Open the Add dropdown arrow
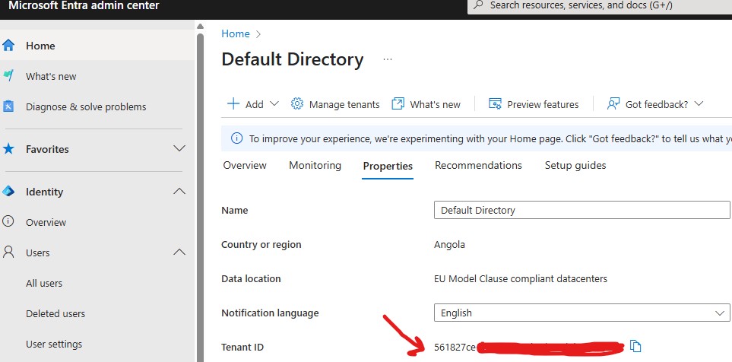 point(274,103)
